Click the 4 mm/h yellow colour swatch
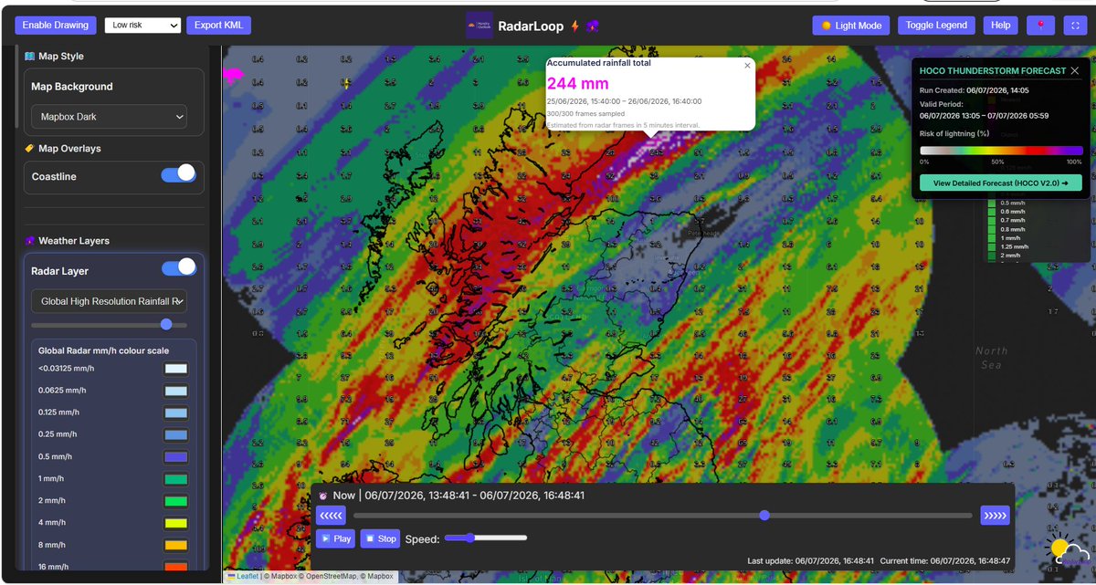 click(x=175, y=523)
